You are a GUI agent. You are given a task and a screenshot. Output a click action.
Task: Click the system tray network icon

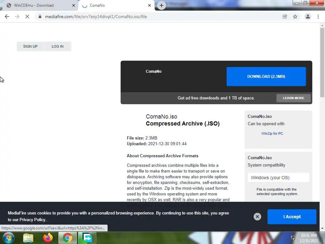point(293,238)
